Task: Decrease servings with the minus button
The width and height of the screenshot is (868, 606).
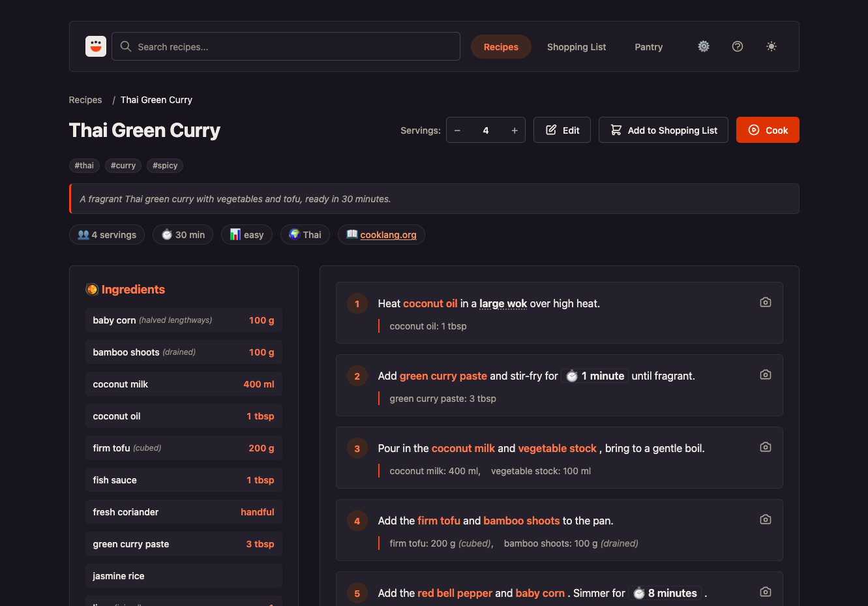Action: pos(458,130)
